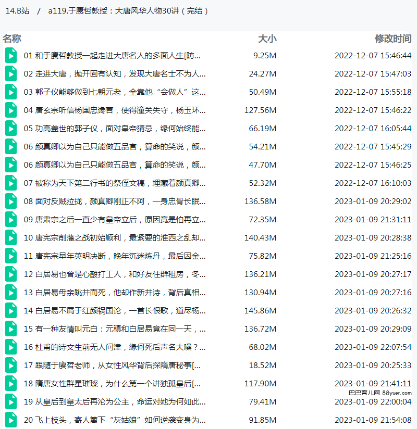This screenshot has height=429, width=417.
Task: Click video icon for file 04 唐玄宗听信
Action: pos(11,110)
